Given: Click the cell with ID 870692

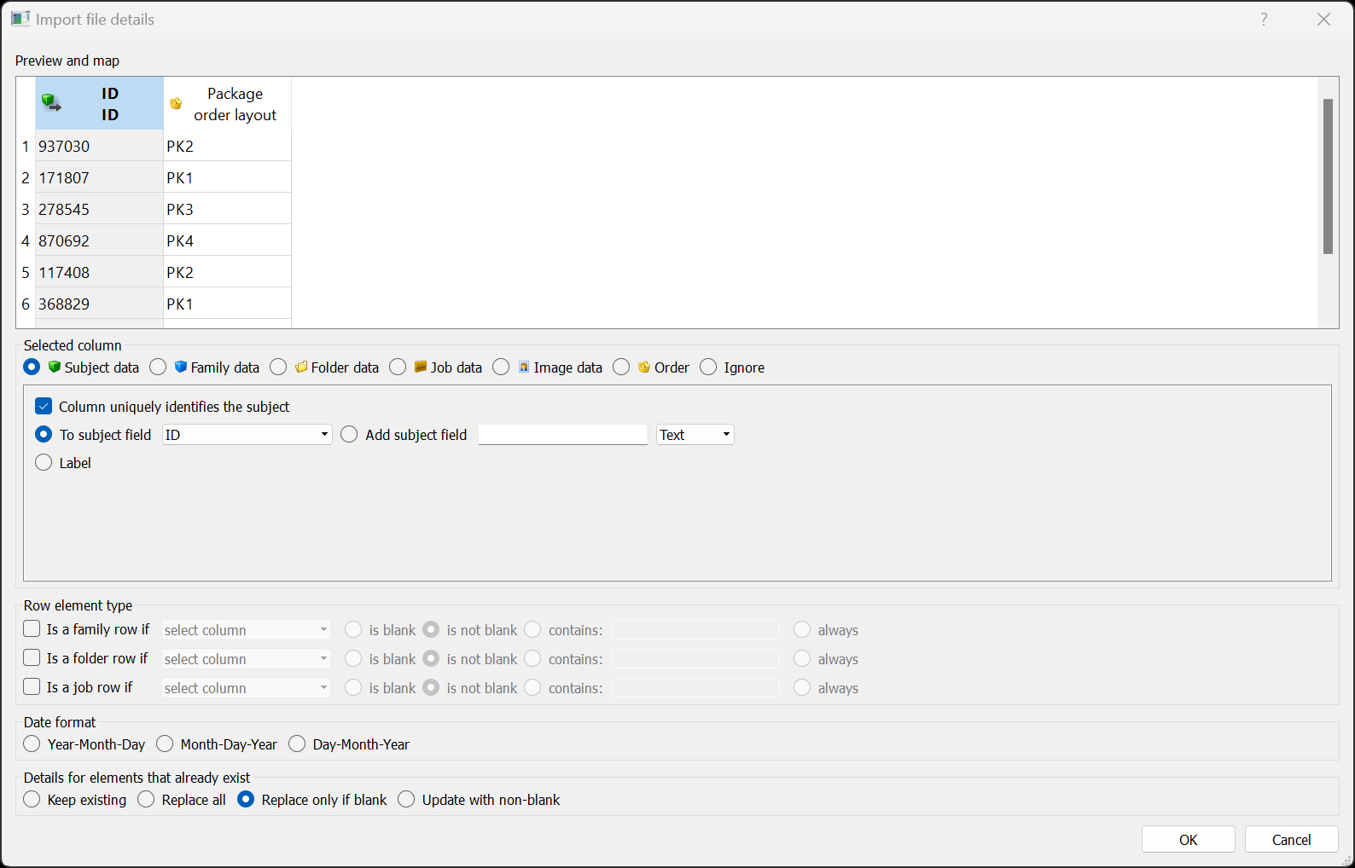Looking at the screenshot, I should (99, 240).
